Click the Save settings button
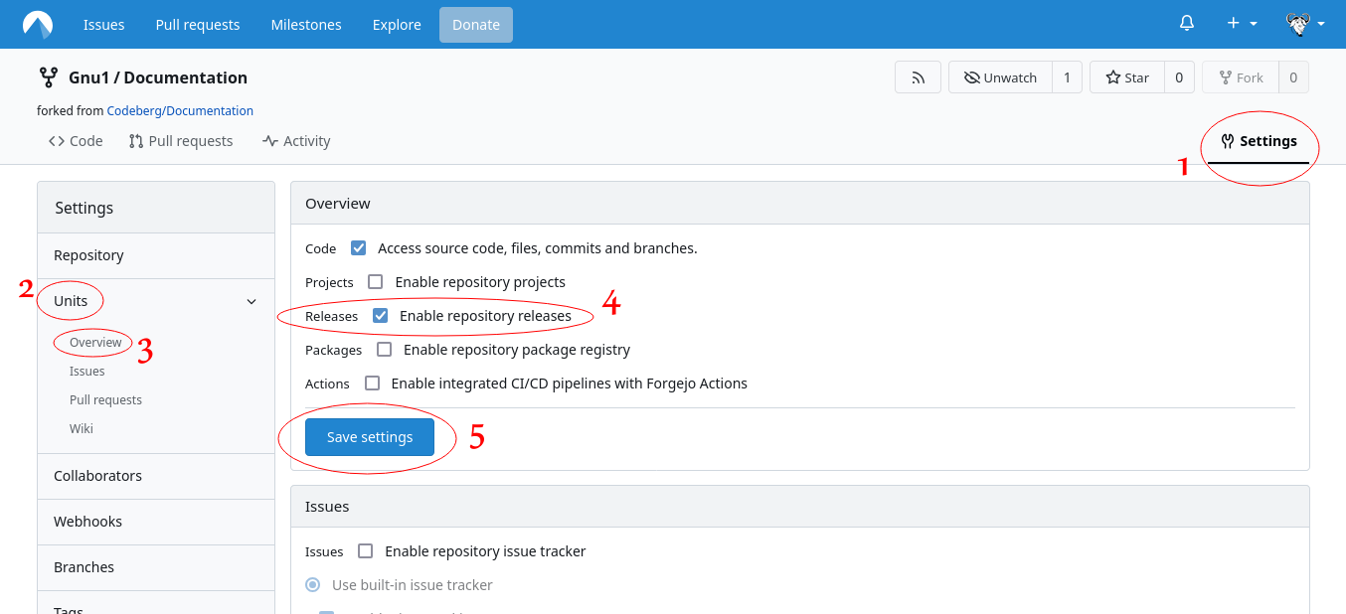Image resolution: width=1346 pixels, height=614 pixels. 368,436
